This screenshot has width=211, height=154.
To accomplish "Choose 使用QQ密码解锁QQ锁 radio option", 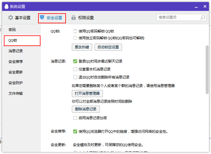I will [75, 31].
